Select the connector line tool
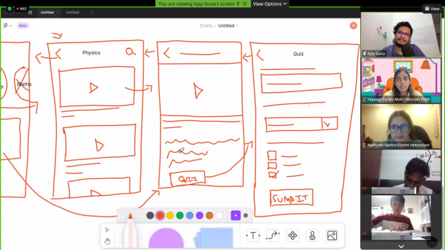Screen dimensions: 445x250 click(272, 235)
